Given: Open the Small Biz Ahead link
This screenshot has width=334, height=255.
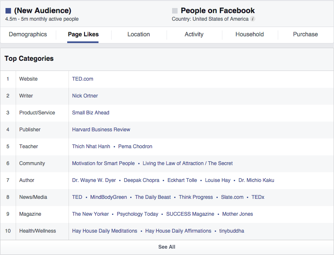Looking at the screenshot, I should [91, 112].
